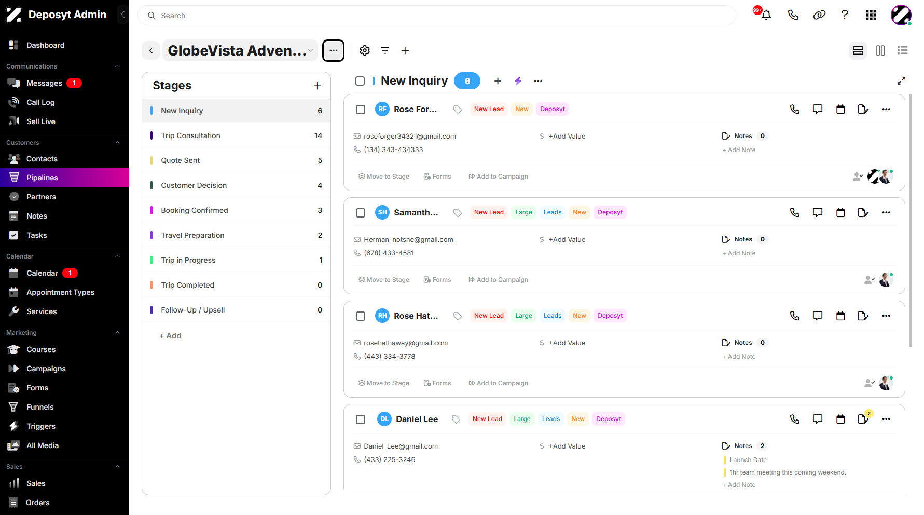
Task: Open the apps grid menu
Action: click(871, 15)
